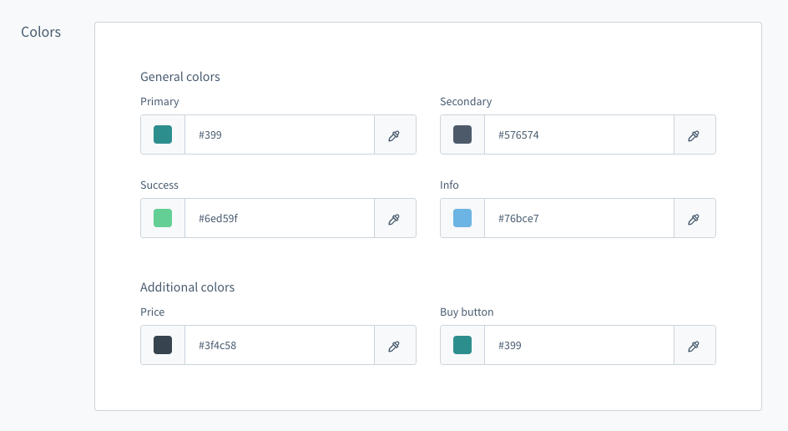Click the Info hex input #76bce7
This screenshot has height=431, width=788.
578,218
